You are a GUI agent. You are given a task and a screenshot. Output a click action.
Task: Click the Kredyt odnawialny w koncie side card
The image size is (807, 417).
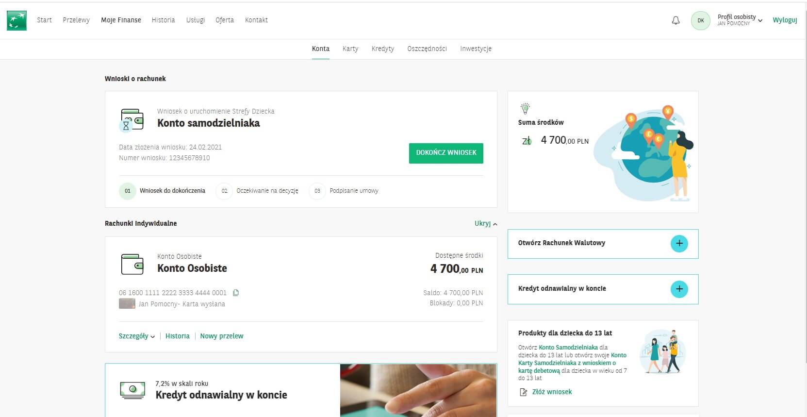[x=603, y=289]
